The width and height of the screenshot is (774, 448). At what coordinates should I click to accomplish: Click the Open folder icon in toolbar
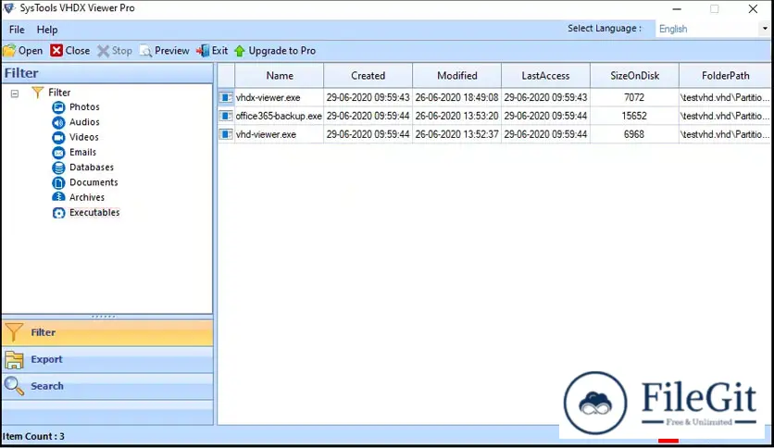[x=9, y=51]
